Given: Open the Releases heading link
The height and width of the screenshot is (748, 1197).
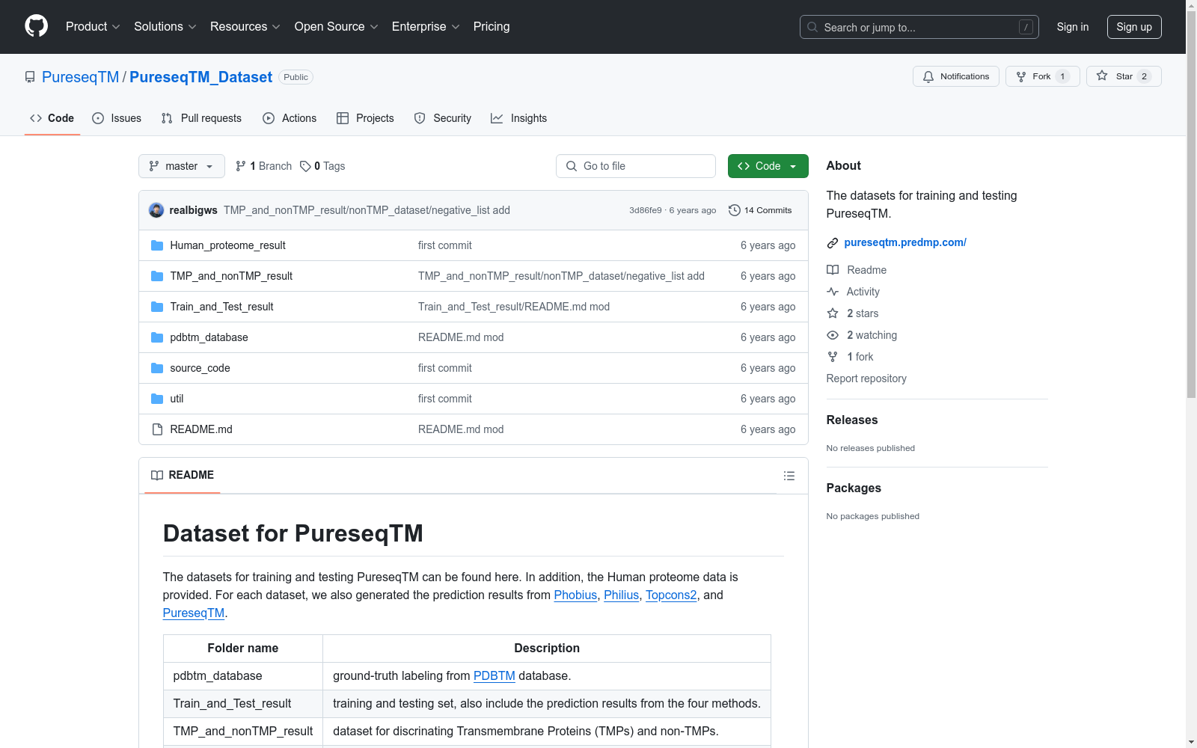Looking at the screenshot, I should pyautogui.click(x=852, y=420).
